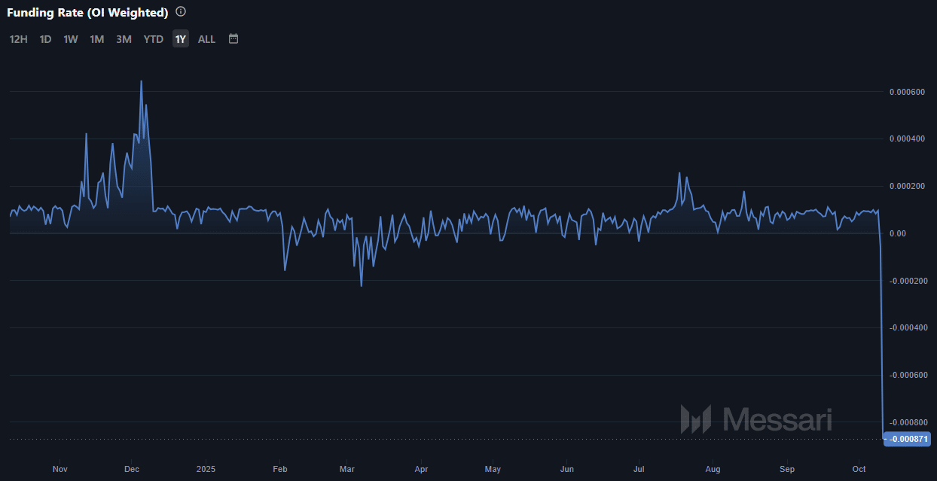937x481 pixels.
Task: Click the December peak on the chart line
Action: point(141,81)
